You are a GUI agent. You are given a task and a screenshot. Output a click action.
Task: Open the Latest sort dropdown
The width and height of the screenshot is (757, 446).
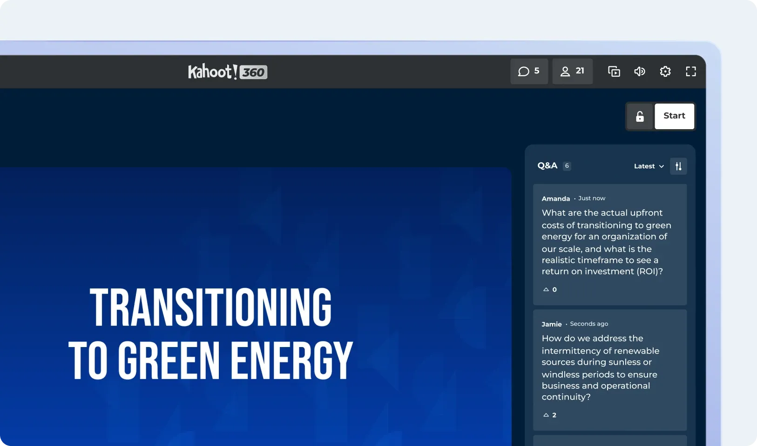coord(649,166)
